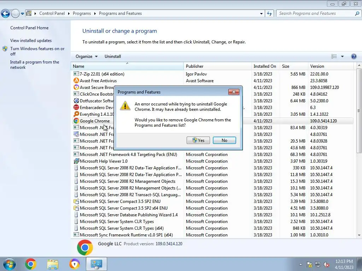Click the help question mark icon
The image size is (362, 271).
pyautogui.click(x=354, y=56)
